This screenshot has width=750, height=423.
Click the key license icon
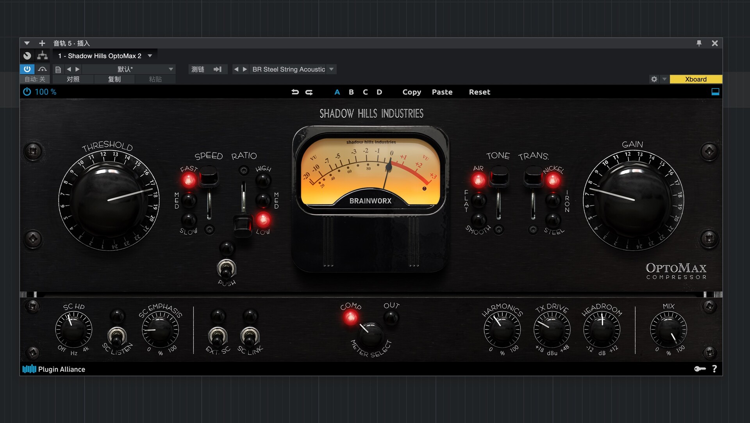[700, 369]
